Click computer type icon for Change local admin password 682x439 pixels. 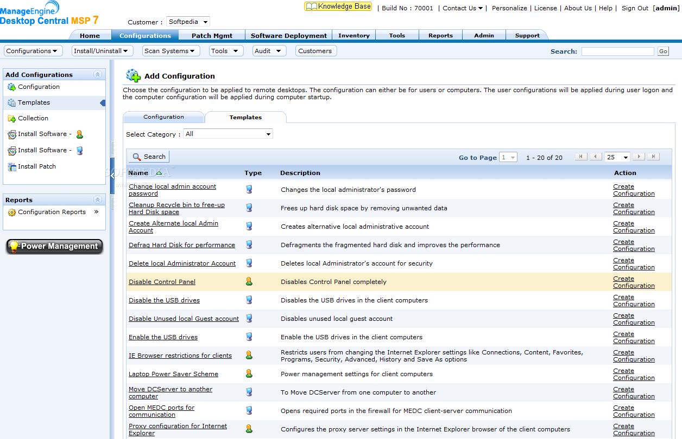pyautogui.click(x=249, y=190)
